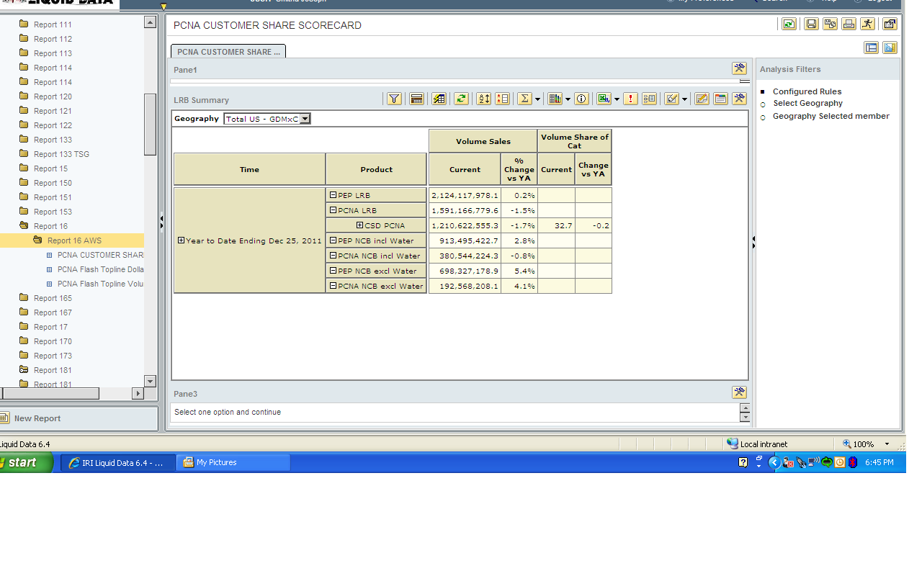This screenshot has width=922, height=576.
Task: Open the dropdown arrow beside the sigma icon
Action: (x=537, y=99)
